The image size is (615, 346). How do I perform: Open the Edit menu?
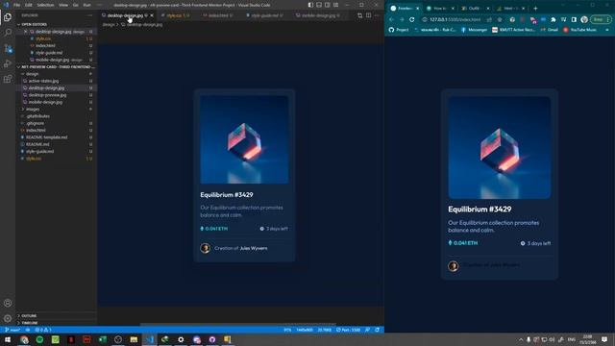click(29, 5)
